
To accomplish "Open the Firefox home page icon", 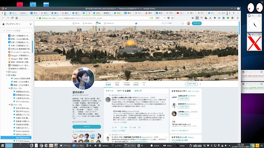I will coord(16,18).
